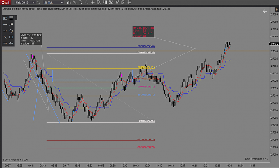Image resolution: width=279 pixels, height=168 pixels.
Task: Select the grey ruler info box with 37 bars
Action: (x=31, y=39)
